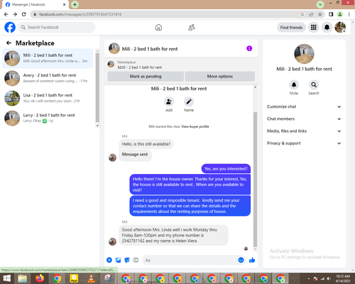Open Mili conversation in chat list
355x284 pixels.
48,58
